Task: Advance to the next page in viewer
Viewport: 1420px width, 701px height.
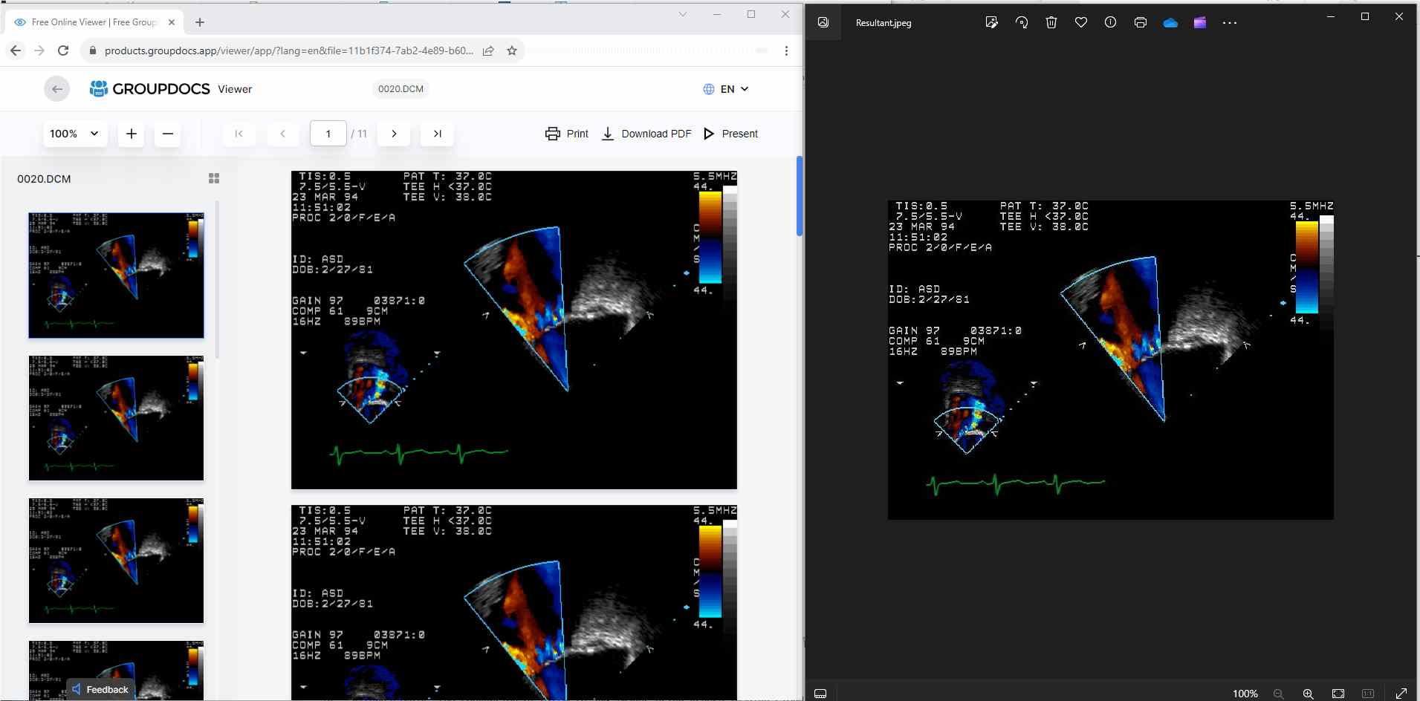Action: 394,134
